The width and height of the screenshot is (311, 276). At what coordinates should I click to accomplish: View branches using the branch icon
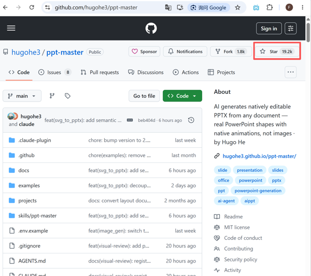[52, 96]
